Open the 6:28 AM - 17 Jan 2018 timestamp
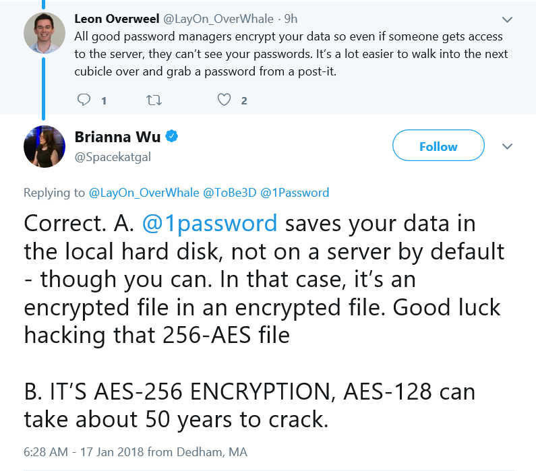 pos(84,452)
